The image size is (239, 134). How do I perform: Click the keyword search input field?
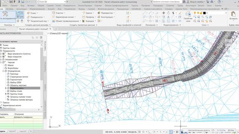pos(167,1)
